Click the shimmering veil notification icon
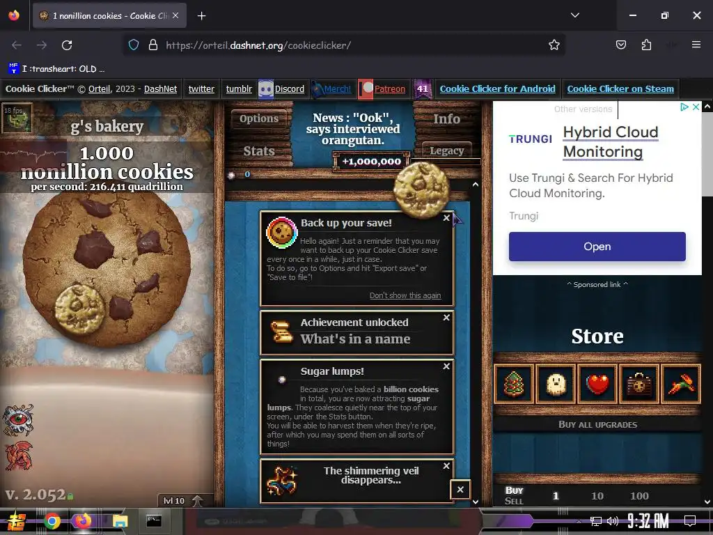The width and height of the screenshot is (713, 535). coord(281,481)
